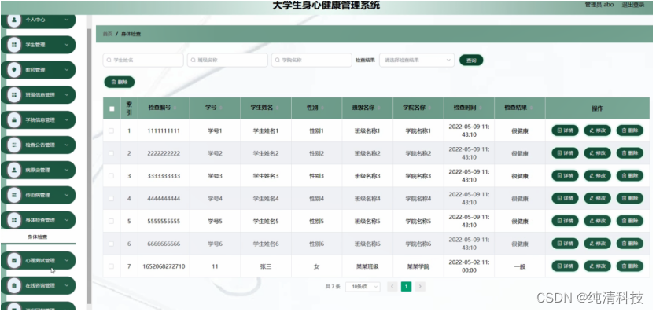Sort table by 检查编号 column arrows

(x=175, y=108)
